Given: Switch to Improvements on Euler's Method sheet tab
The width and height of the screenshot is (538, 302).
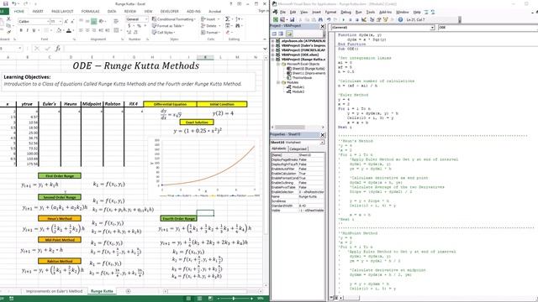Looking at the screenshot, I should pyautogui.click(x=54, y=291).
